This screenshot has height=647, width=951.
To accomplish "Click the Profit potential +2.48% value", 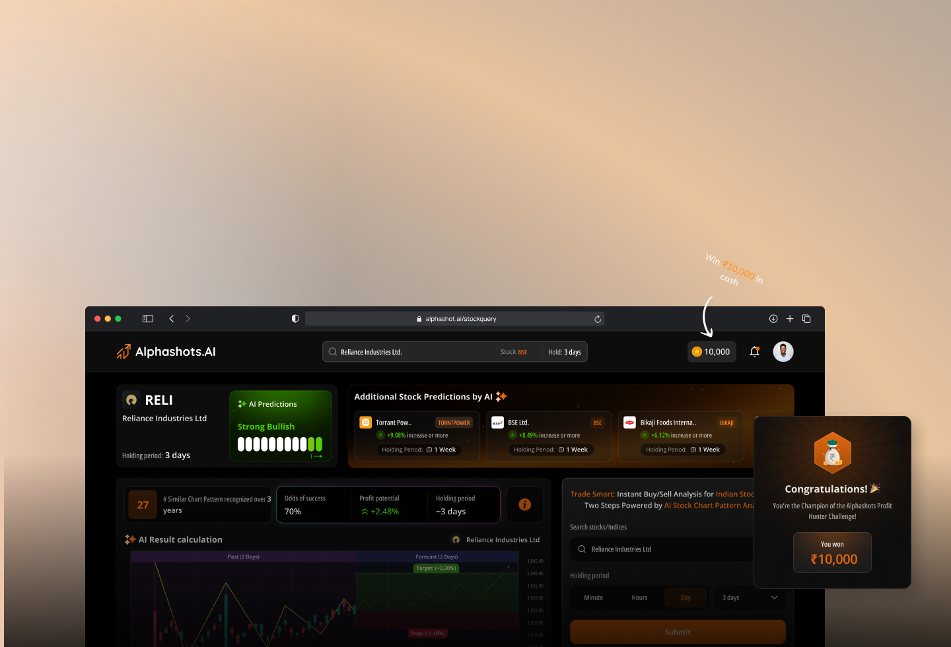I will pos(380,512).
